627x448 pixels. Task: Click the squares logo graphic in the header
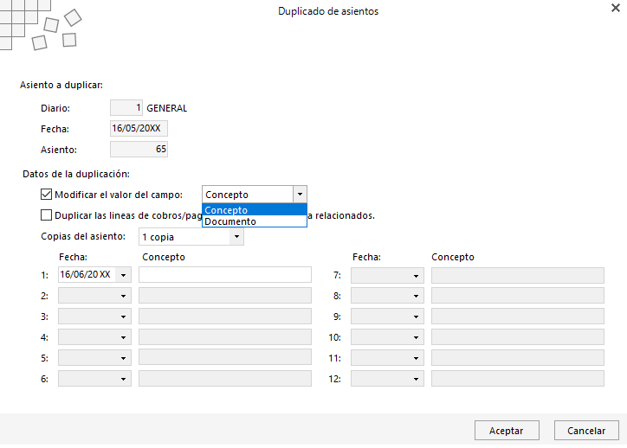click(x=40, y=25)
